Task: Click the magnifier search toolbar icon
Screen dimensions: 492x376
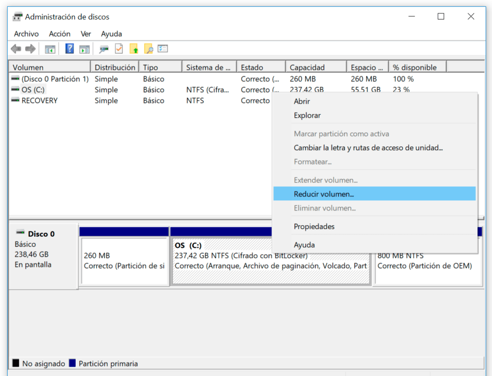Action: click(x=148, y=49)
